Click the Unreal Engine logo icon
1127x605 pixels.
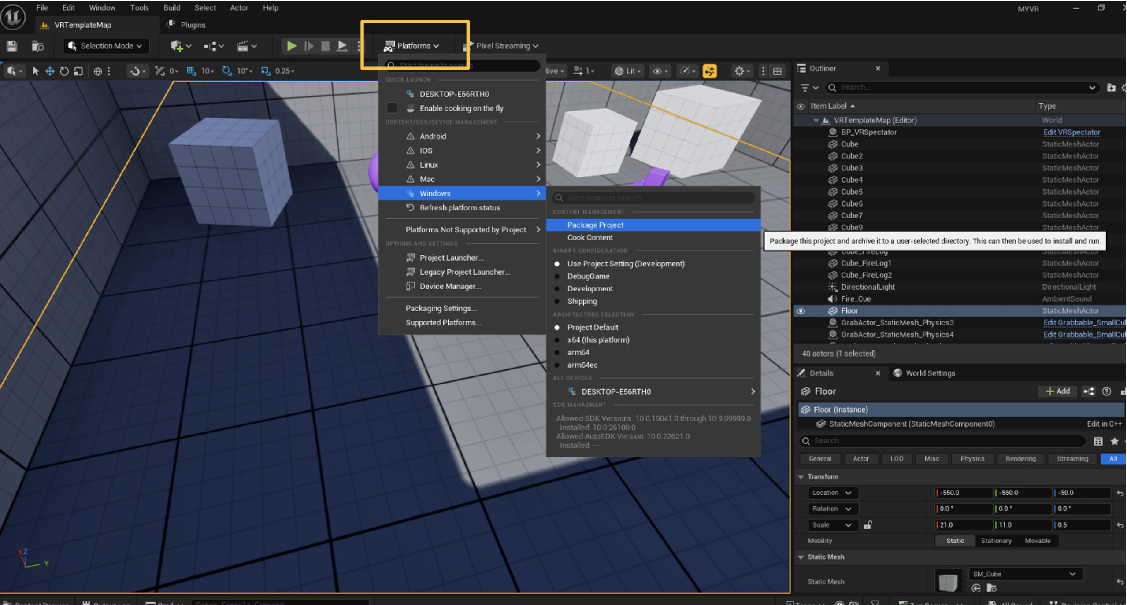tap(13, 18)
